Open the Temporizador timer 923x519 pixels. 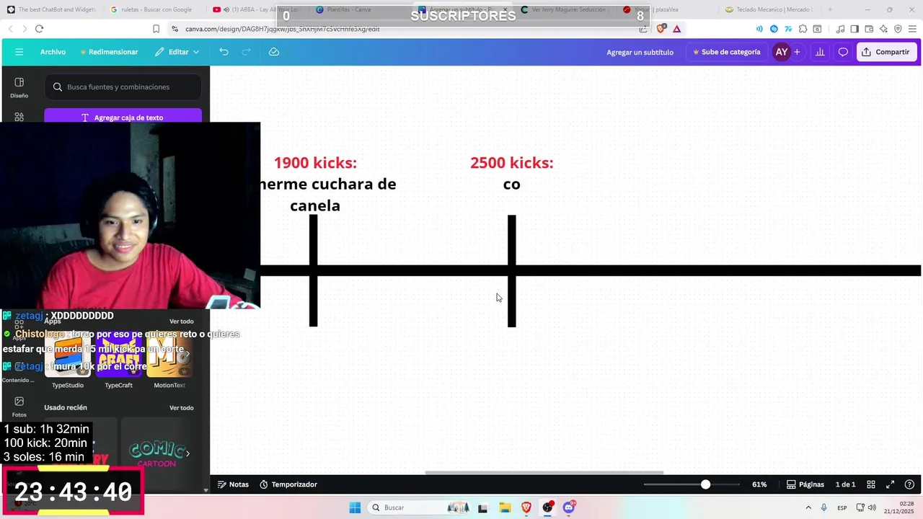288,484
